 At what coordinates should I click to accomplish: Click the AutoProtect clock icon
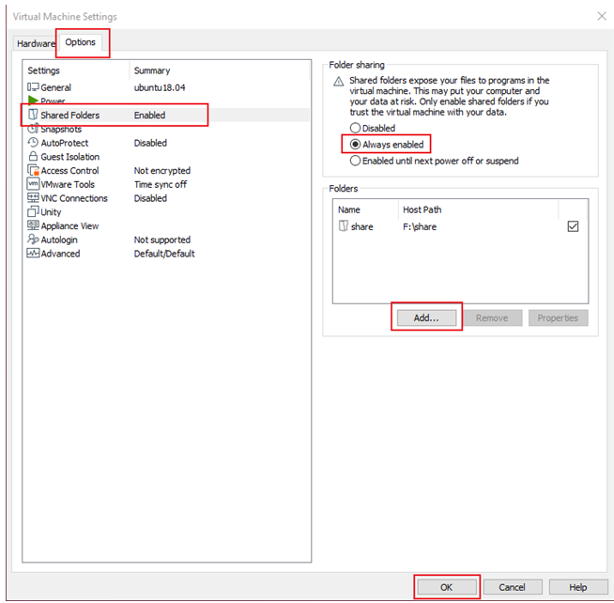tap(33, 142)
